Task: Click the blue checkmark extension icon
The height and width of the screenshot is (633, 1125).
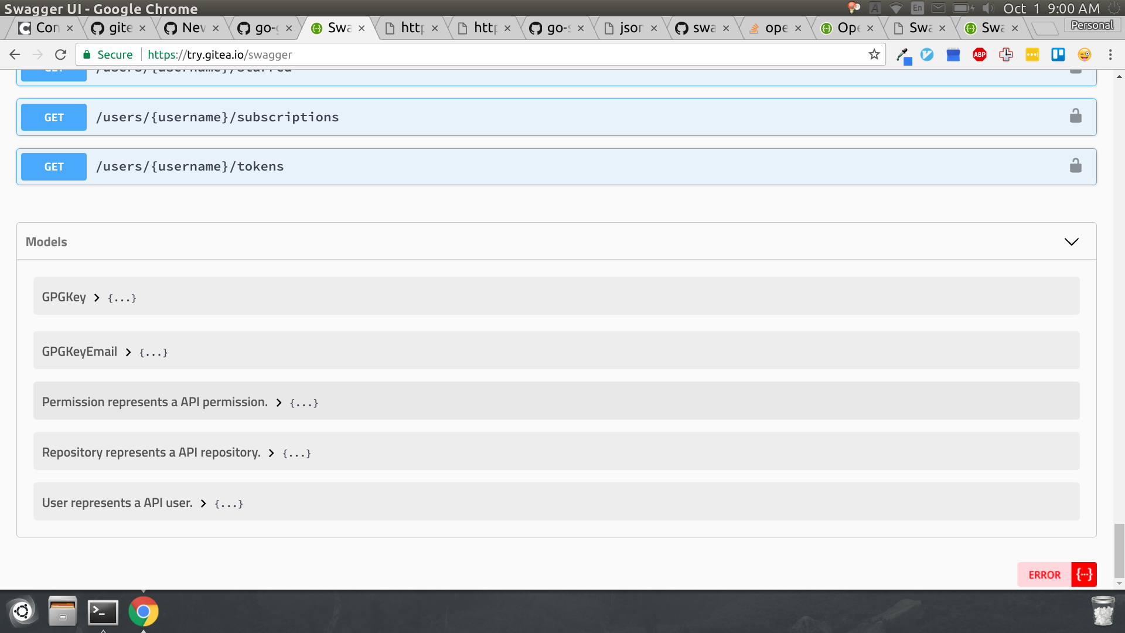Action: point(927,55)
